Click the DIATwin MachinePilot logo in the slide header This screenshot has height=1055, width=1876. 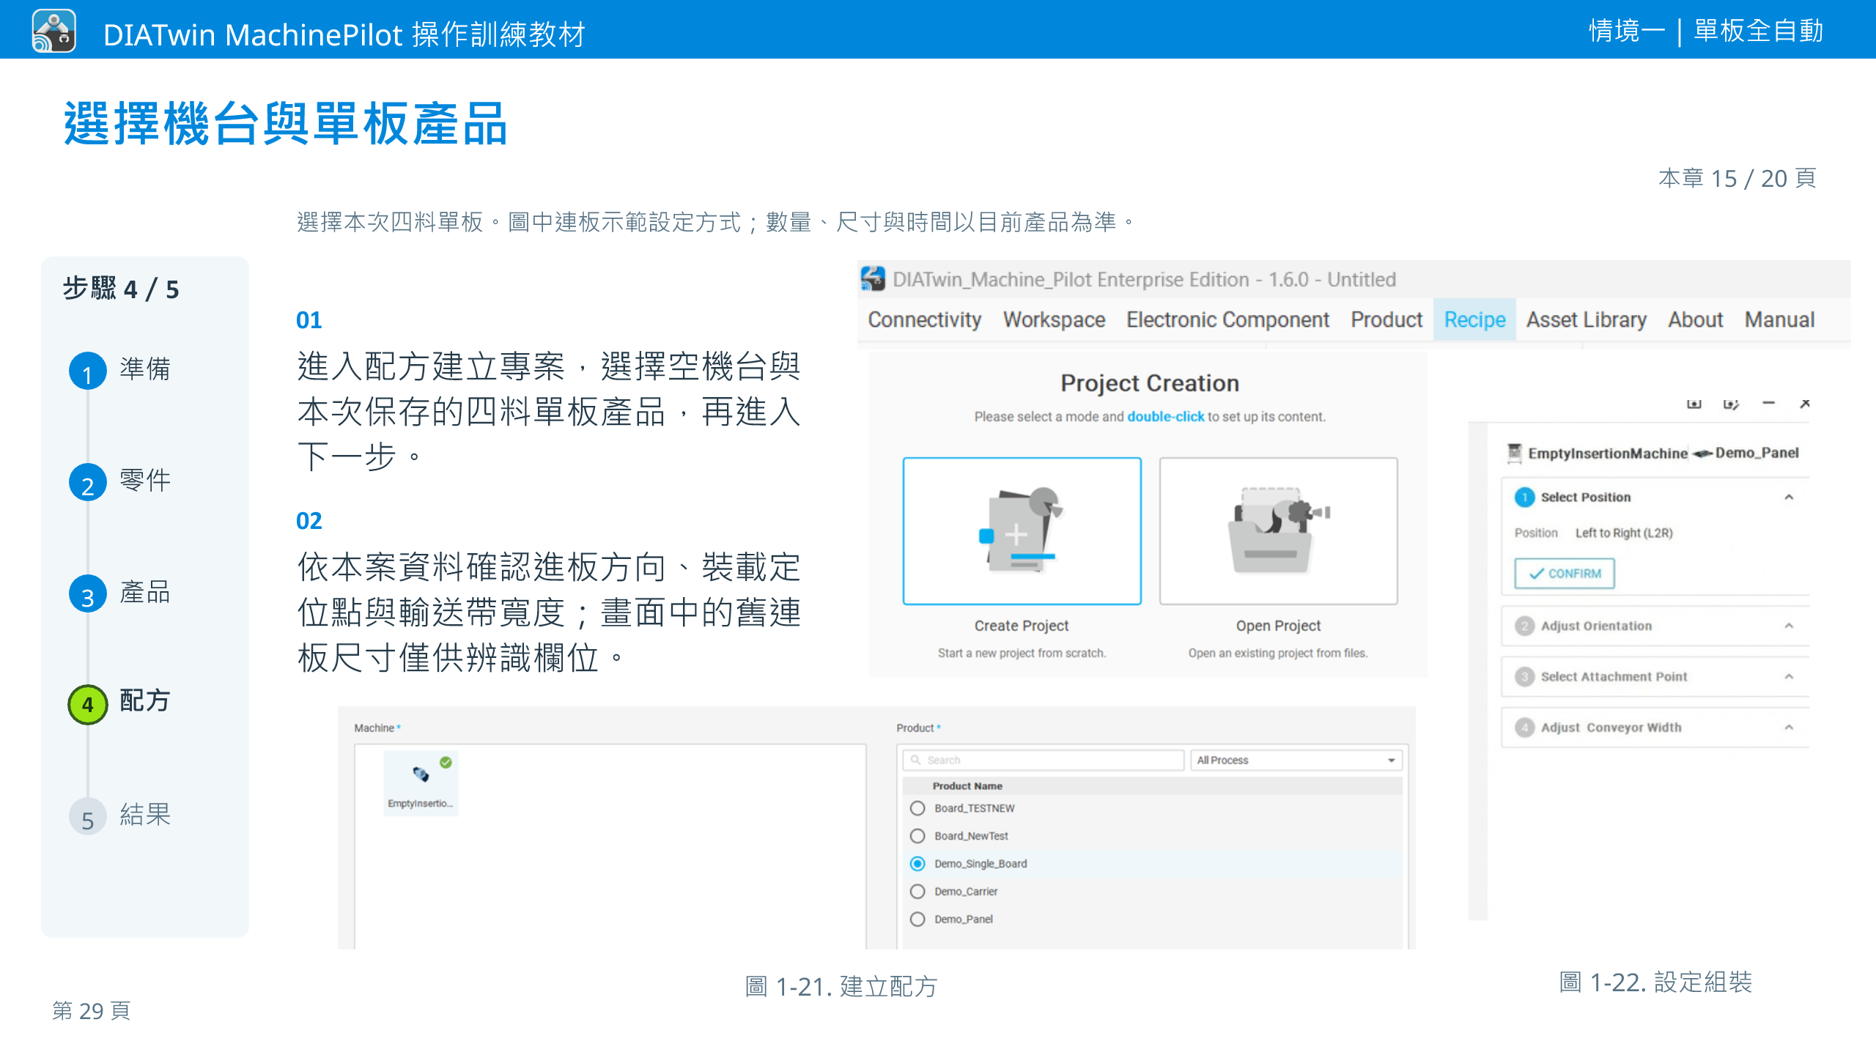click(53, 32)
